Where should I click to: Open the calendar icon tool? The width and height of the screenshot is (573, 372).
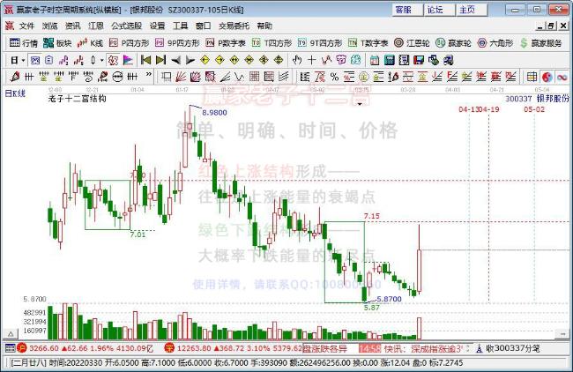tap(375, 60)
